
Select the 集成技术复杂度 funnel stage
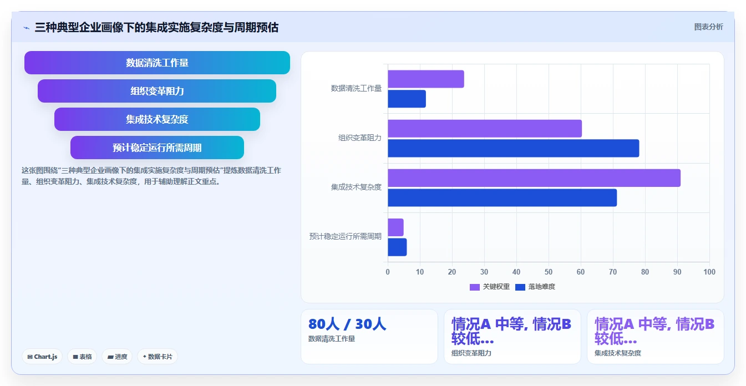(x=157, y=119)
